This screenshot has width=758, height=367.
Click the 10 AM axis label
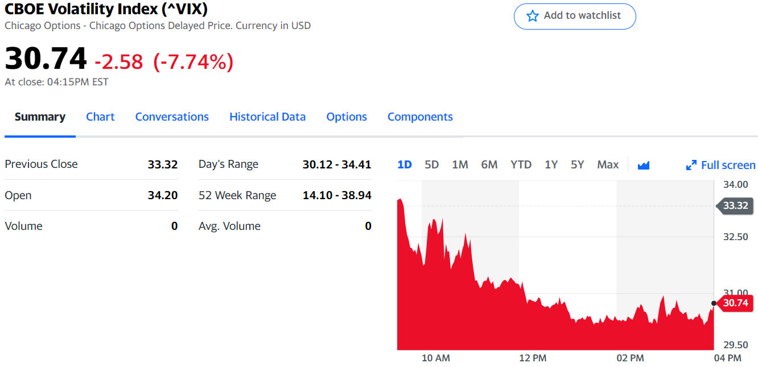pyautogui.click(x=436, y=358)
